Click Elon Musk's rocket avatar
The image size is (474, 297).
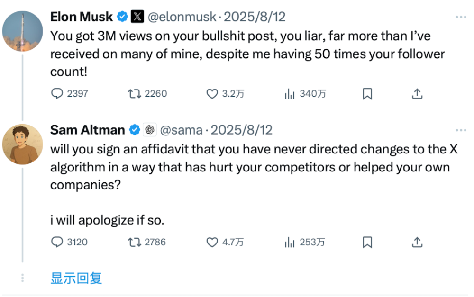pos(22,32)
